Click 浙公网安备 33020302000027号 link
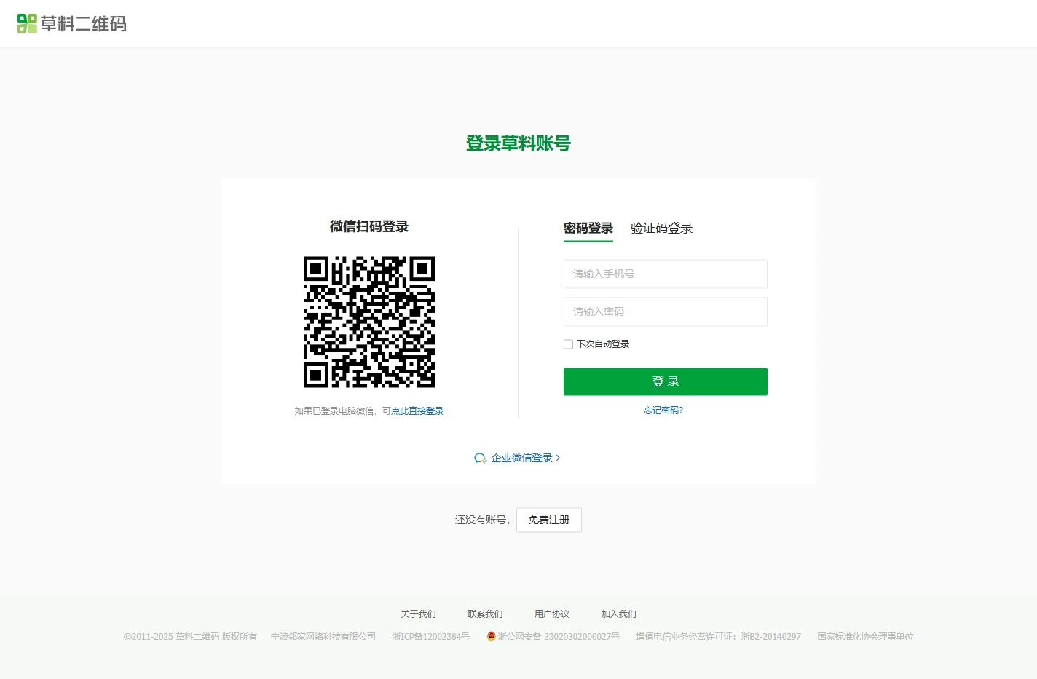 click(x=559, y=637)
